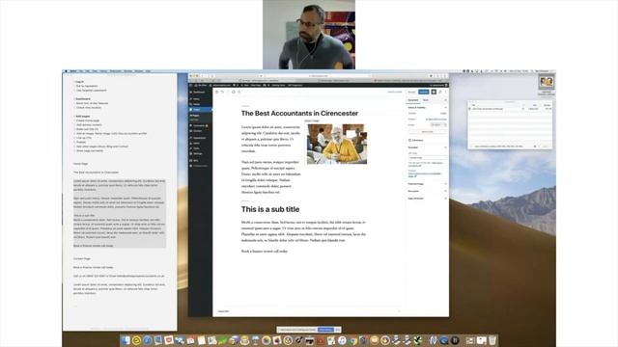
Task: Open Trash in the dock
Action: pyautogui.click(x=492, y=340)
